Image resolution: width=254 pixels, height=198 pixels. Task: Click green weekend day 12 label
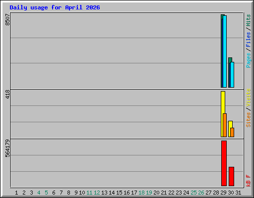(x=97, y=193)
